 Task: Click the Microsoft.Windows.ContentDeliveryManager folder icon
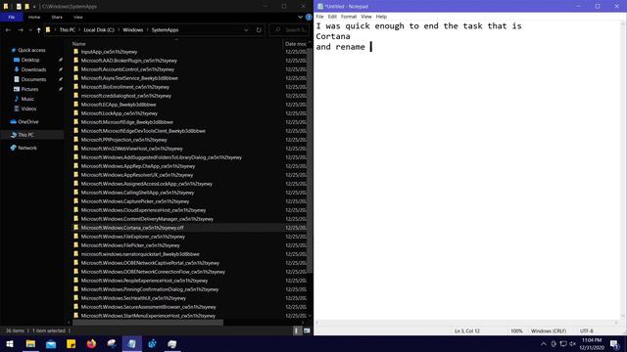76,219
